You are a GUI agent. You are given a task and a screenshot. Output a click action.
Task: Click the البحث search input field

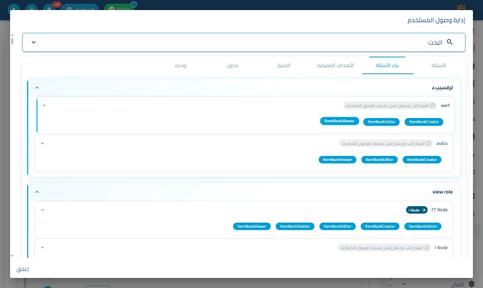coord(244,42)
